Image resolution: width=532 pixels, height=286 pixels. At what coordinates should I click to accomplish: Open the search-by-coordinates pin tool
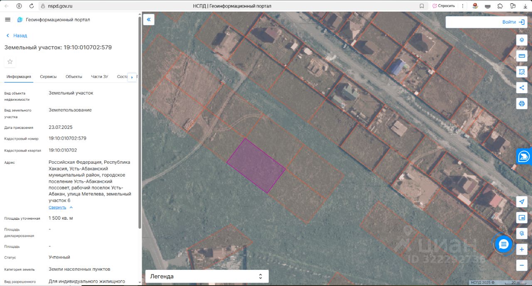click(x=522, y=233)
